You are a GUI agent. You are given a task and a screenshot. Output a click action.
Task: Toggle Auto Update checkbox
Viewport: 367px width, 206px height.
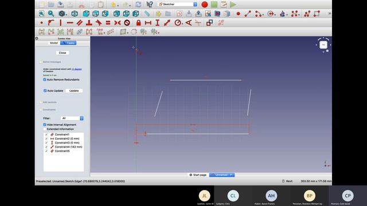click(x=45, y=90)
